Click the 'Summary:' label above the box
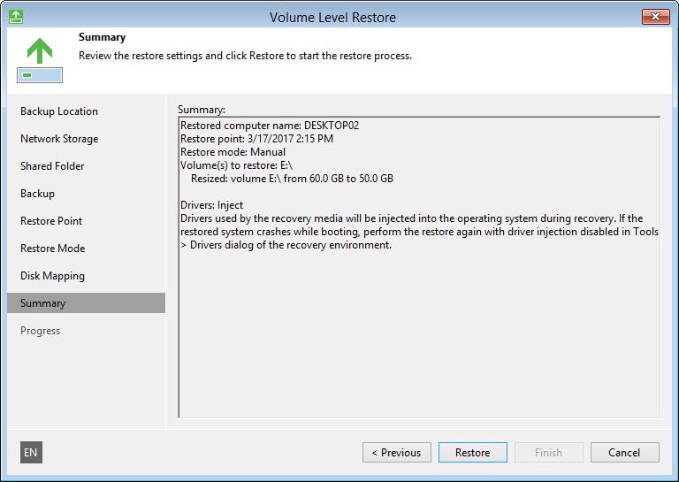The height and width of the screenshot is (482, 679). pos(202,110)
